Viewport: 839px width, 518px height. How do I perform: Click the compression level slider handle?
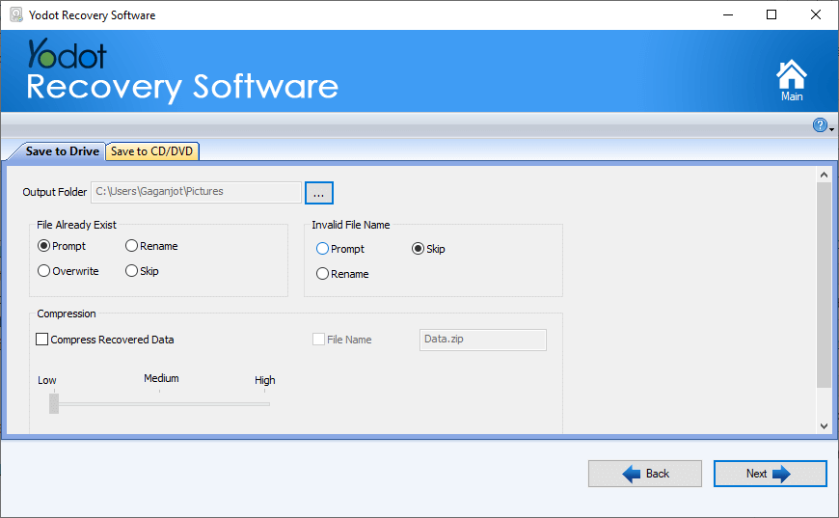click(54, 403)
